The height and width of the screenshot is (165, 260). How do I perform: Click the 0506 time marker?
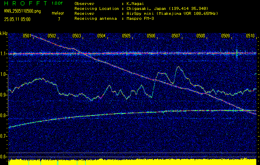point(151,35)
